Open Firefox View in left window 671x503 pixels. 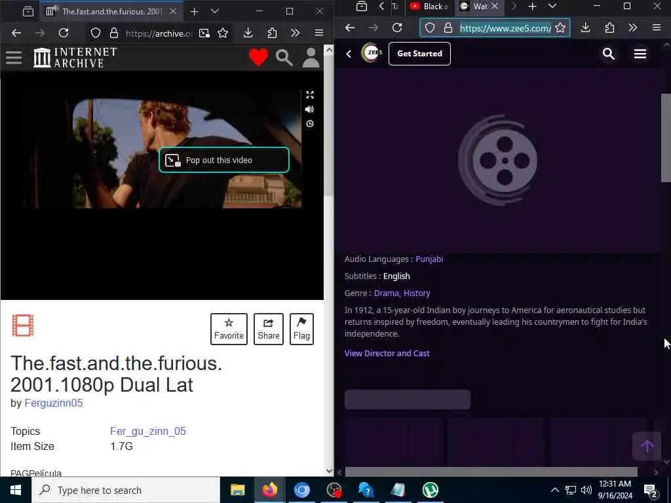(x=28, y=12)
